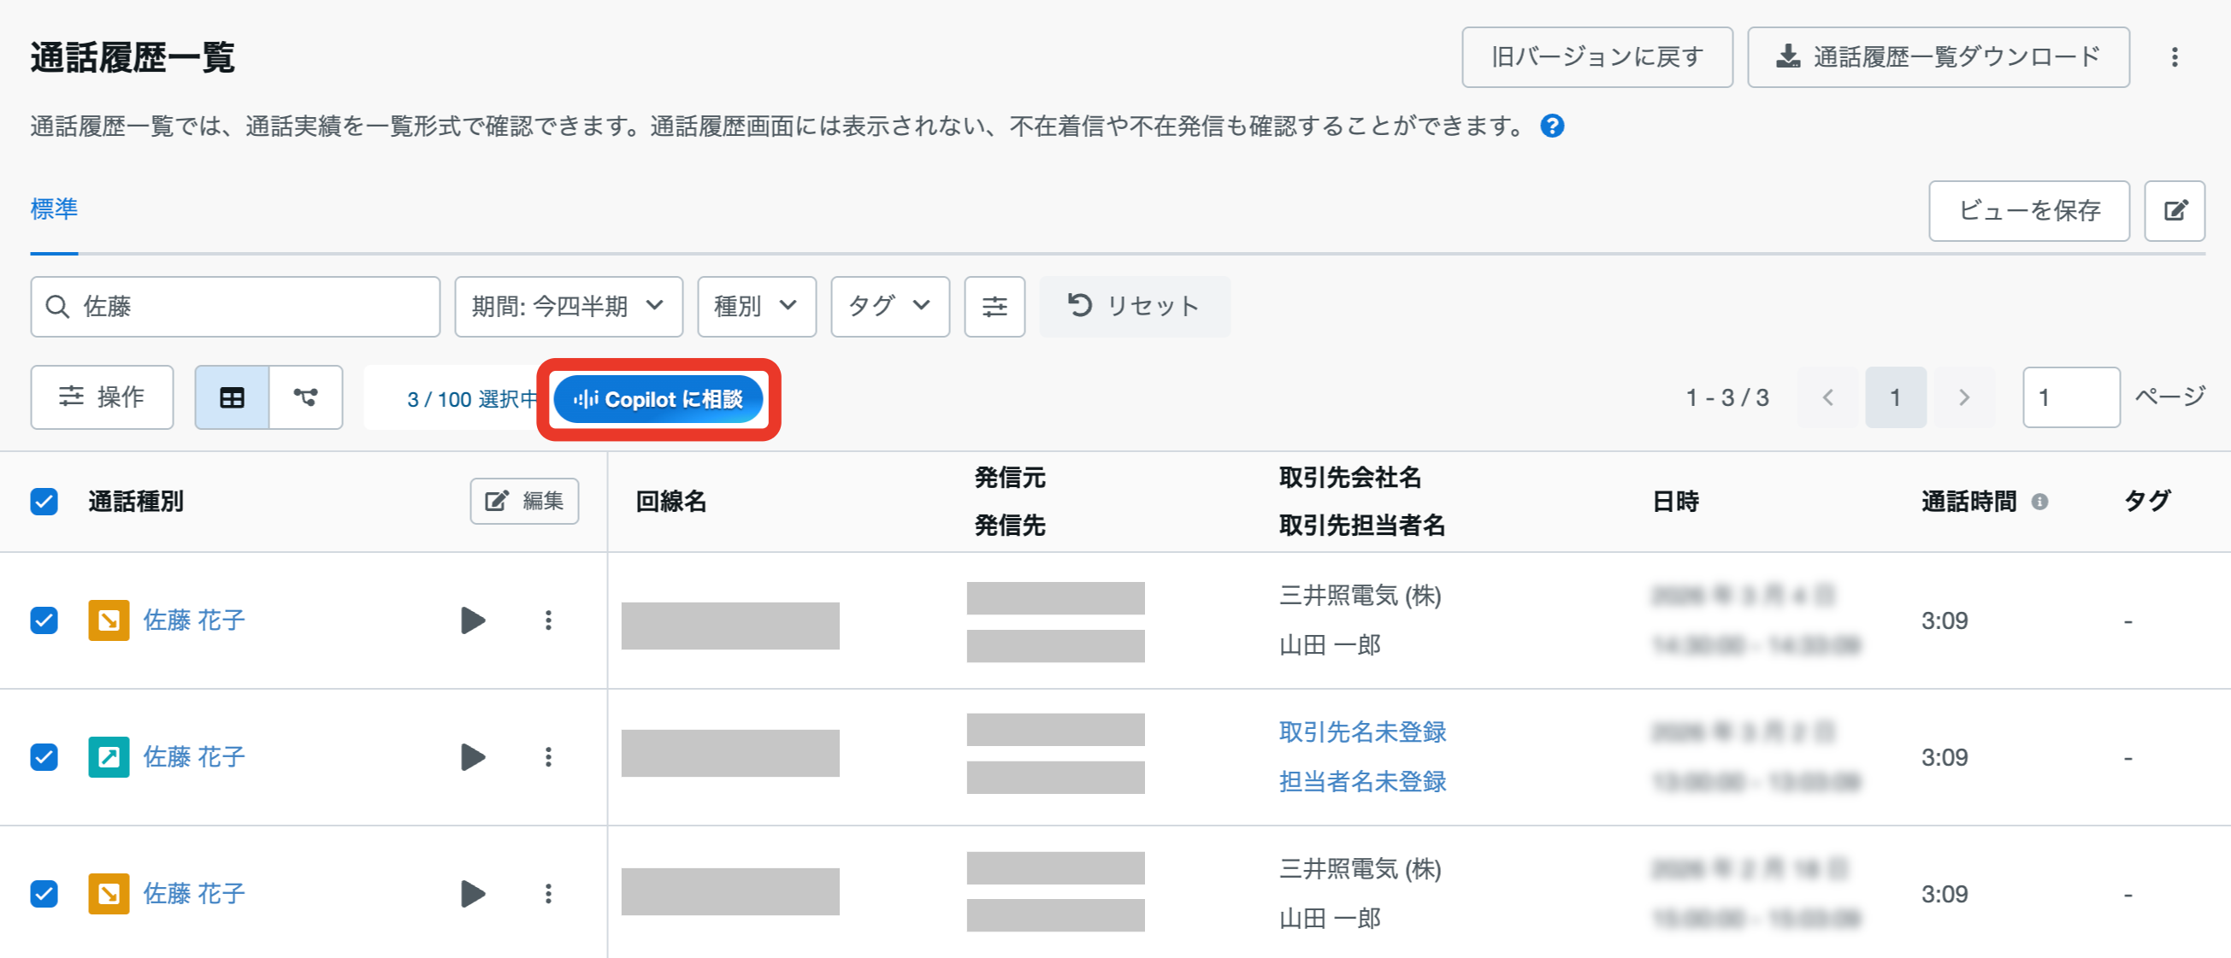Click the Copilot に相談 button

[x=658, y=399]
